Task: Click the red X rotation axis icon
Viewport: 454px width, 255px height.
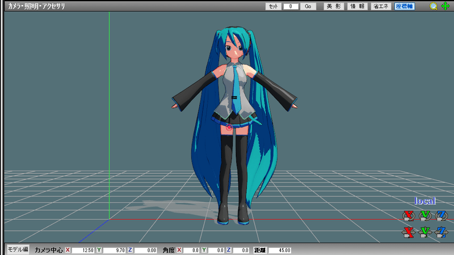Action: 409,215
